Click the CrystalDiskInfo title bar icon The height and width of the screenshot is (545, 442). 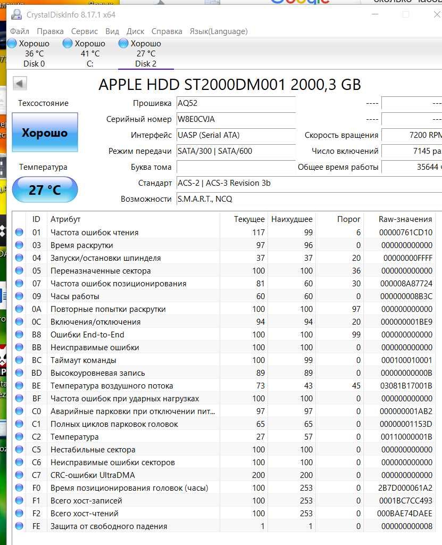(16, 14)
